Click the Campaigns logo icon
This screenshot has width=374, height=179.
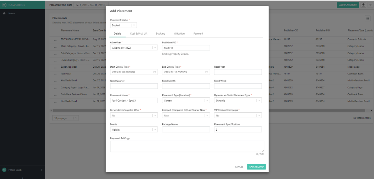(4, 5)
